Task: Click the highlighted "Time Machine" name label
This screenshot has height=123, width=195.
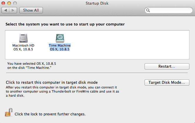Action: tap(60, 46)
